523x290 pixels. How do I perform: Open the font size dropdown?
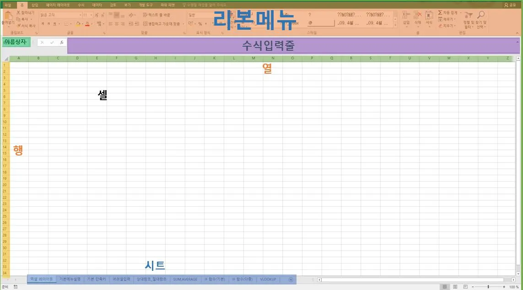coord(91,15)
